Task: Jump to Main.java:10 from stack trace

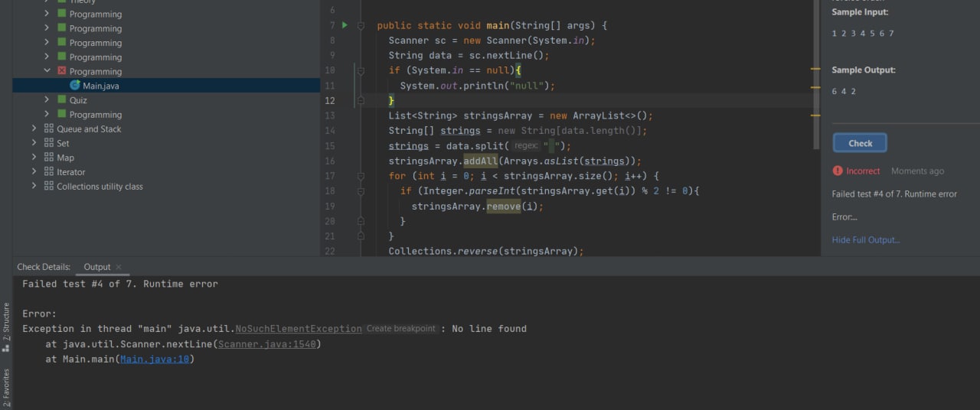Action: 154,359
